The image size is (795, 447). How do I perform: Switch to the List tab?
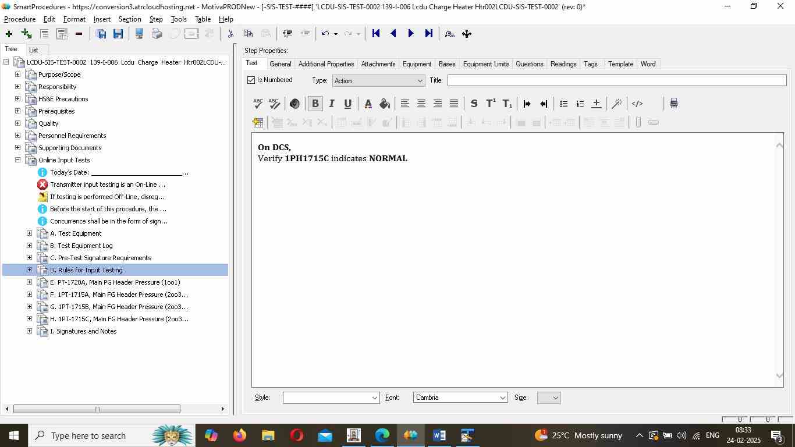(34, 50)
